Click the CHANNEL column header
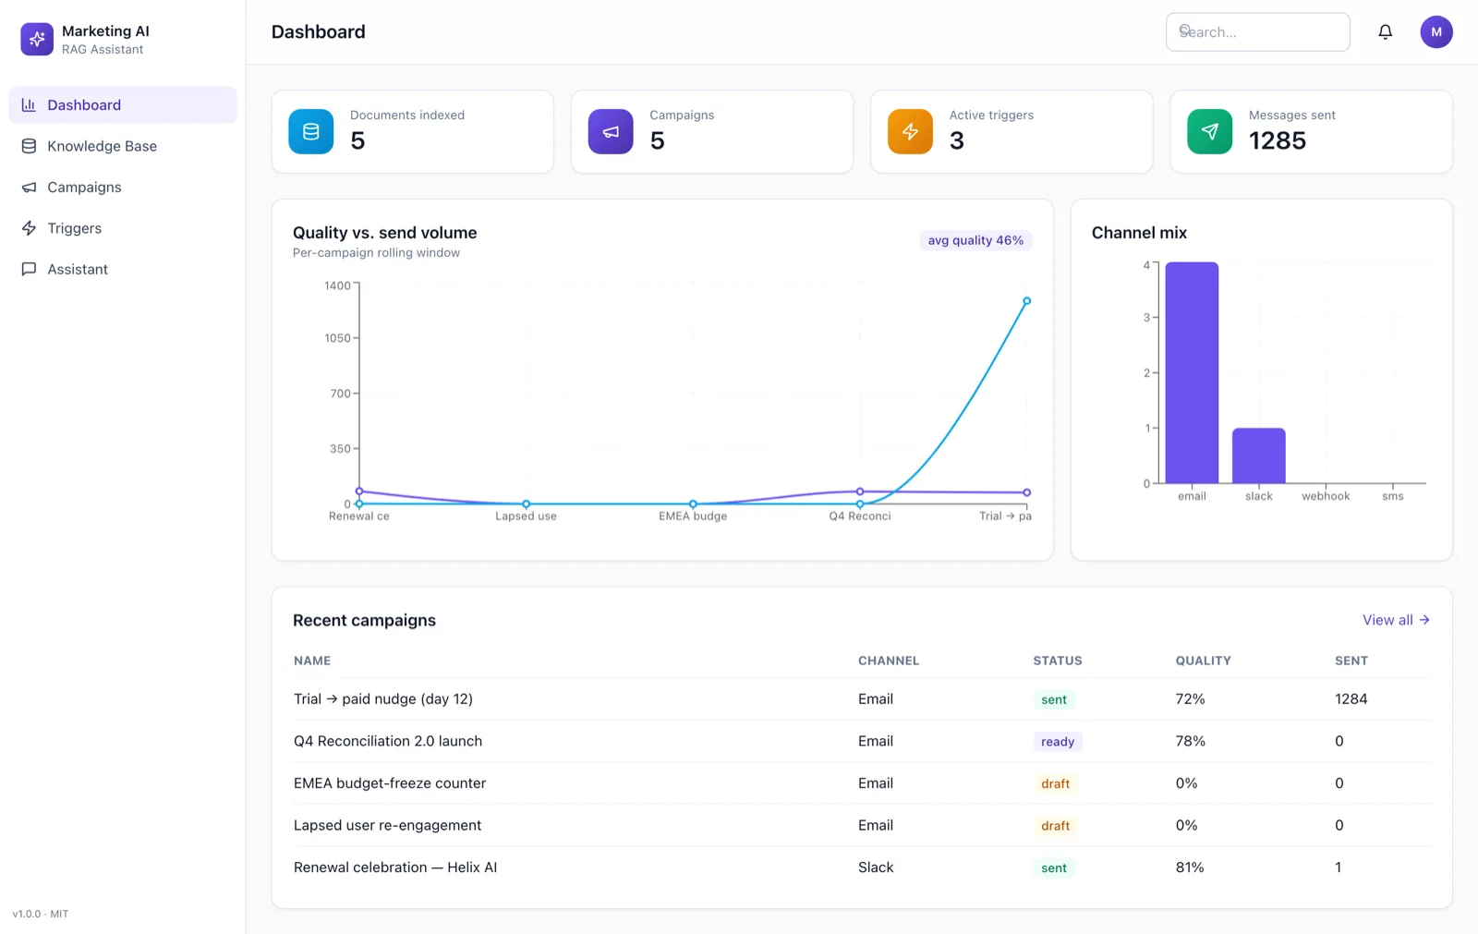1478x934 pixels. click(x=889, y=661)
